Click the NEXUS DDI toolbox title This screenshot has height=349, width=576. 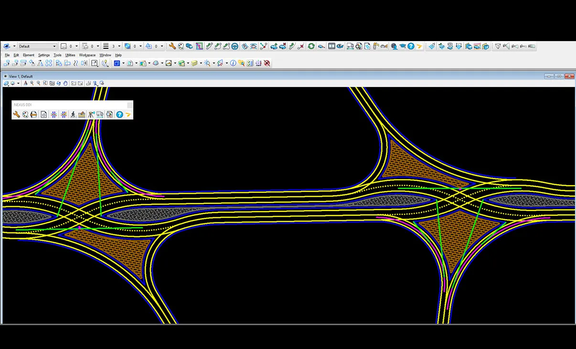(23, 105)
